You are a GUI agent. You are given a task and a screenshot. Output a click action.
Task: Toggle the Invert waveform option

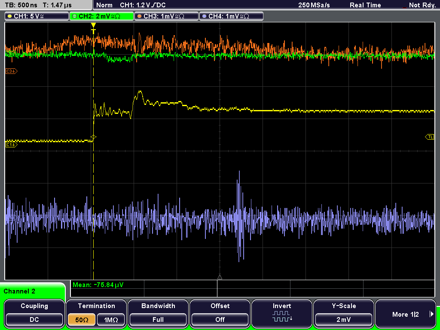pyautogui.click(x=282, y=313)
